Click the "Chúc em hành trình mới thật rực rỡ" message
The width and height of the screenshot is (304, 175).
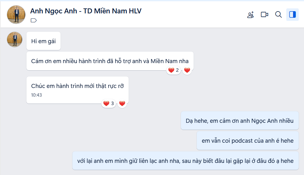pyautogui.click(x=77, y=86)
